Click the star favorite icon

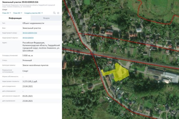(58, 13)
